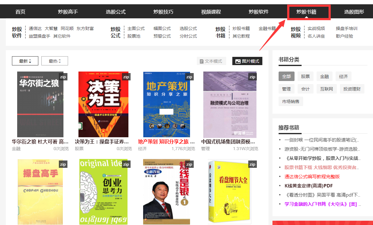Viewport: 373px width, 225px height.
Task: Click the zip icon on 地产策划 cover
Action: pyautogui.click(x=189, y=77)
